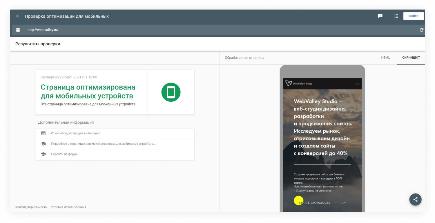Click Проверено 25 сент. 2021 г. text
The width and height of the screenshot is (435, 223).
[69, 77]
